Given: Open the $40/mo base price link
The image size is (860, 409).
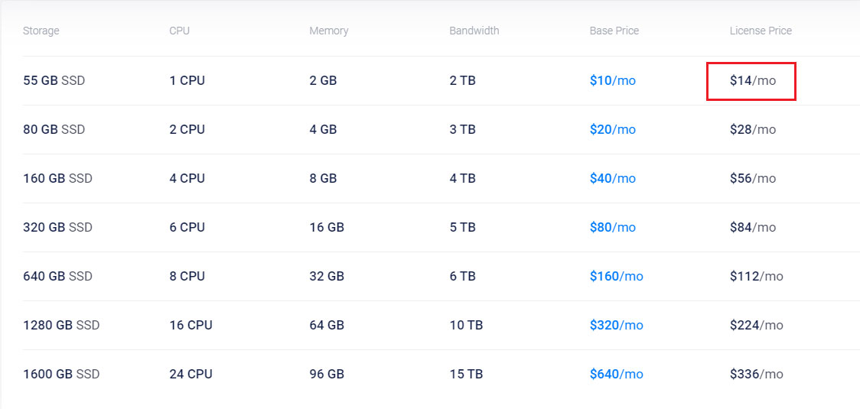Looking at the screenshot, I should point(613,178).
